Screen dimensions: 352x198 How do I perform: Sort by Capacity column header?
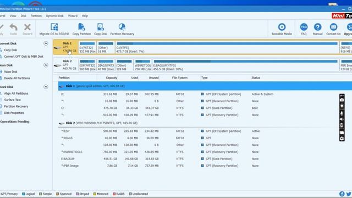111,78
